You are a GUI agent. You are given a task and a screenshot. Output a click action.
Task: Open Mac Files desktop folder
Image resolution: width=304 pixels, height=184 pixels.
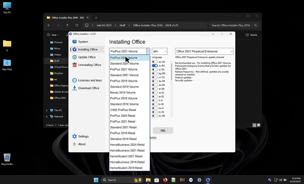(7, 65)
